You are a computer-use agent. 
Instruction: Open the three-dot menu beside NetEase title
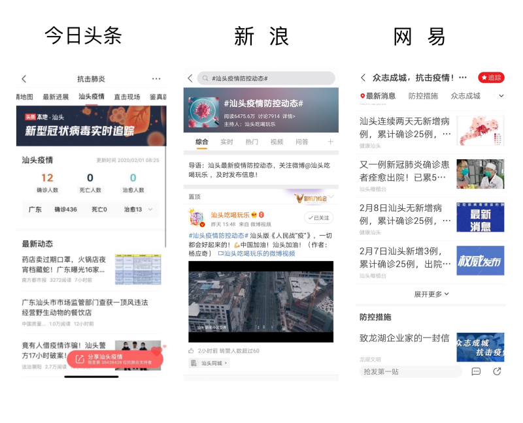pyautogui.click(x=463, y=78)
